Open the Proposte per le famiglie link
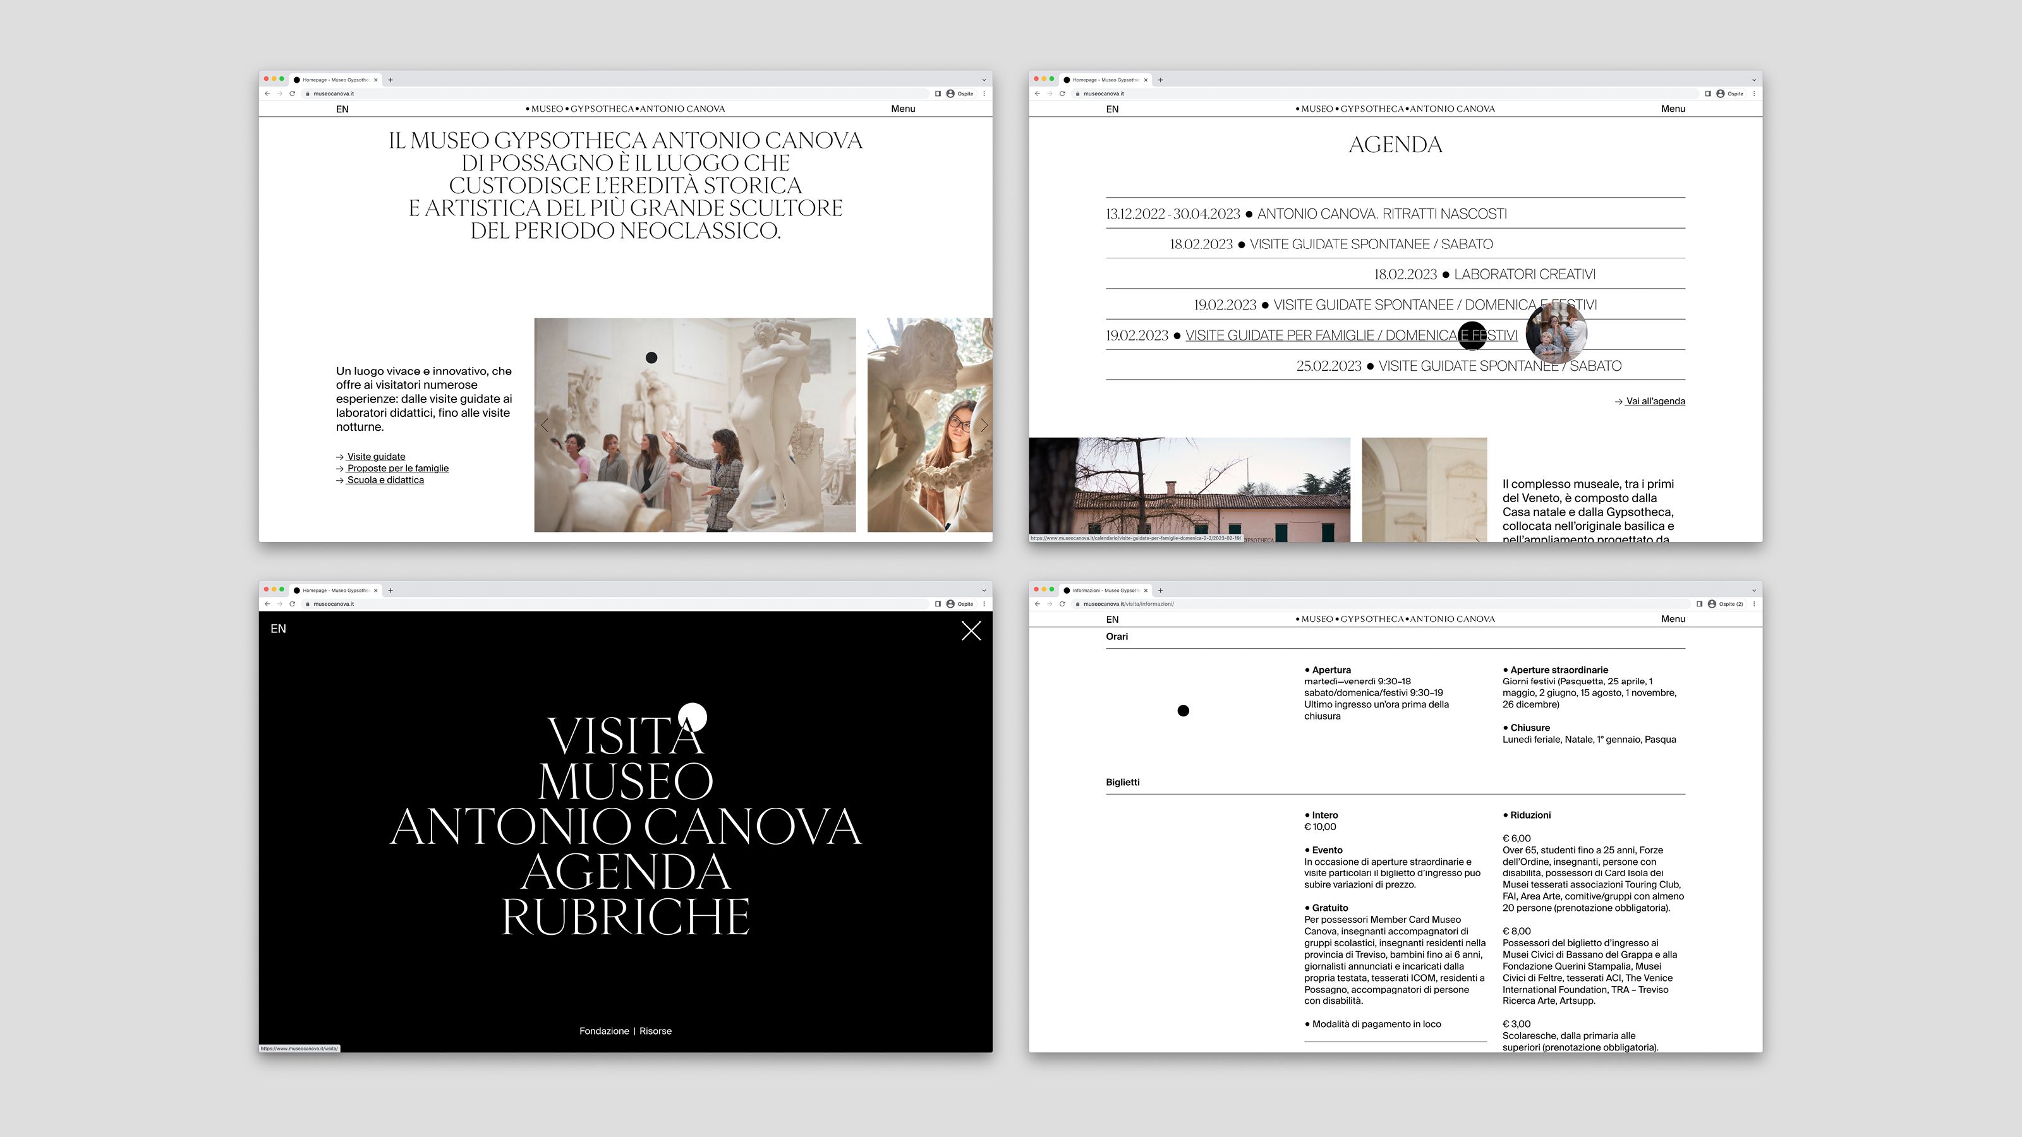The height and width of the screenshot is (1137, 2022). coord(397,469)
